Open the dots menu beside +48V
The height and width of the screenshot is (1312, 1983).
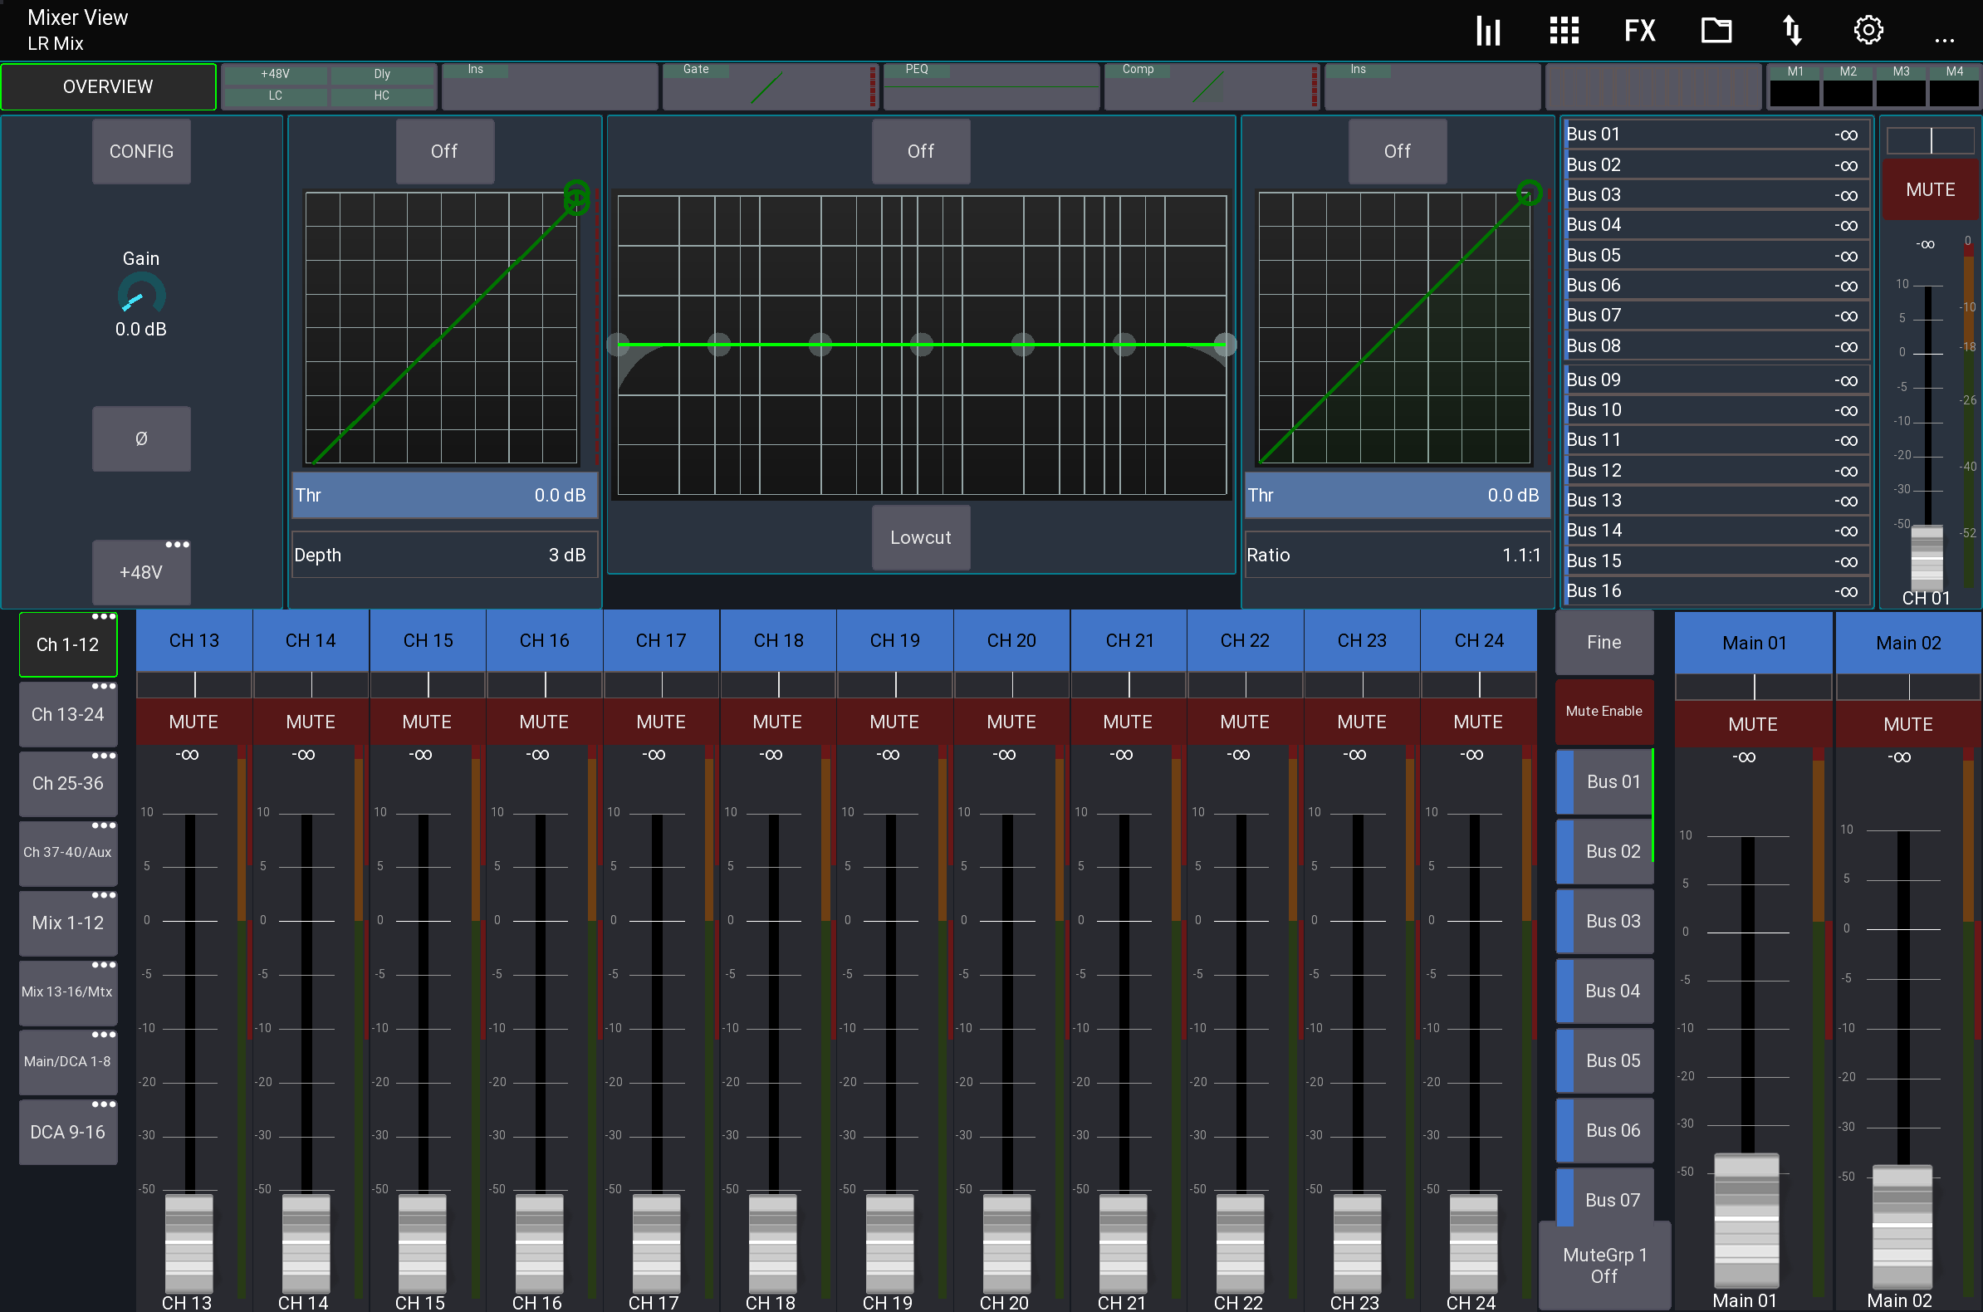(178, 544)
